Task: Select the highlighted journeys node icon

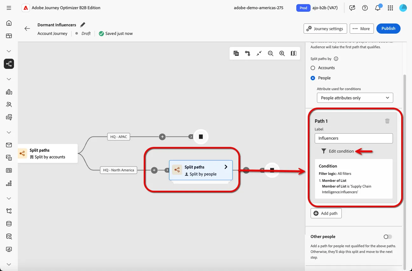Action: (x=9, y=64)
